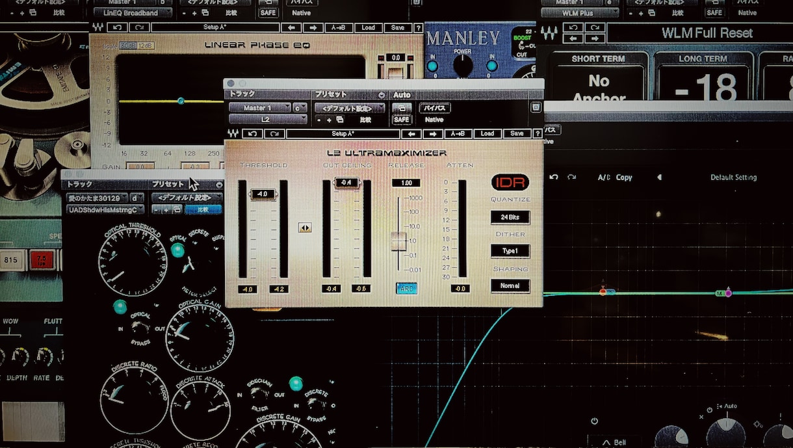The image size is (793, 448).
Task: Copy A to B in Linear Phase EQ
Action: (339, 27)
